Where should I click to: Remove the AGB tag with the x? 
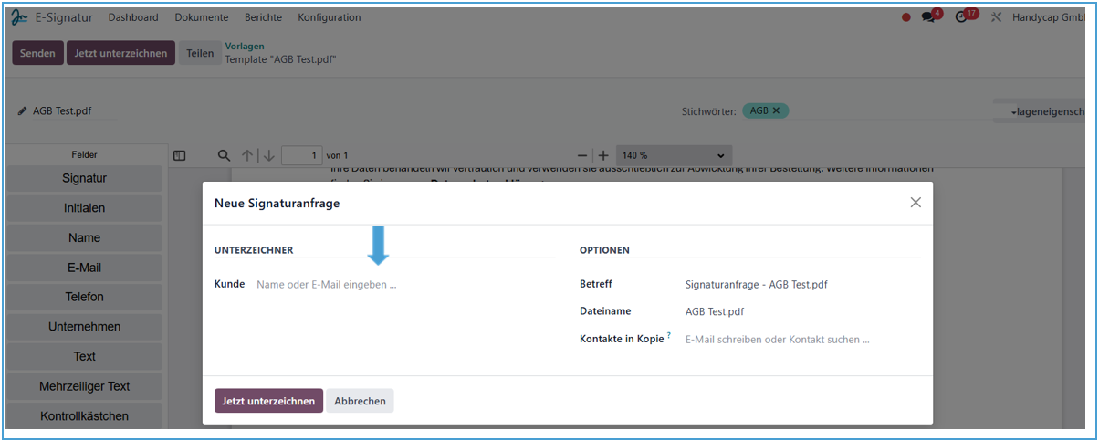click(x=776, y=110)
